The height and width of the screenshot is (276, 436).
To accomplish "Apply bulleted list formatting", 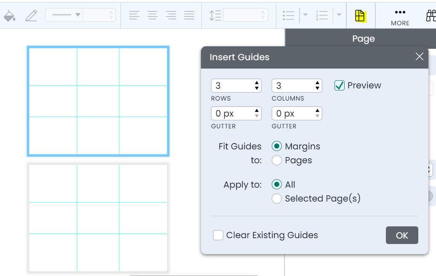I will [x=288, y=15].
